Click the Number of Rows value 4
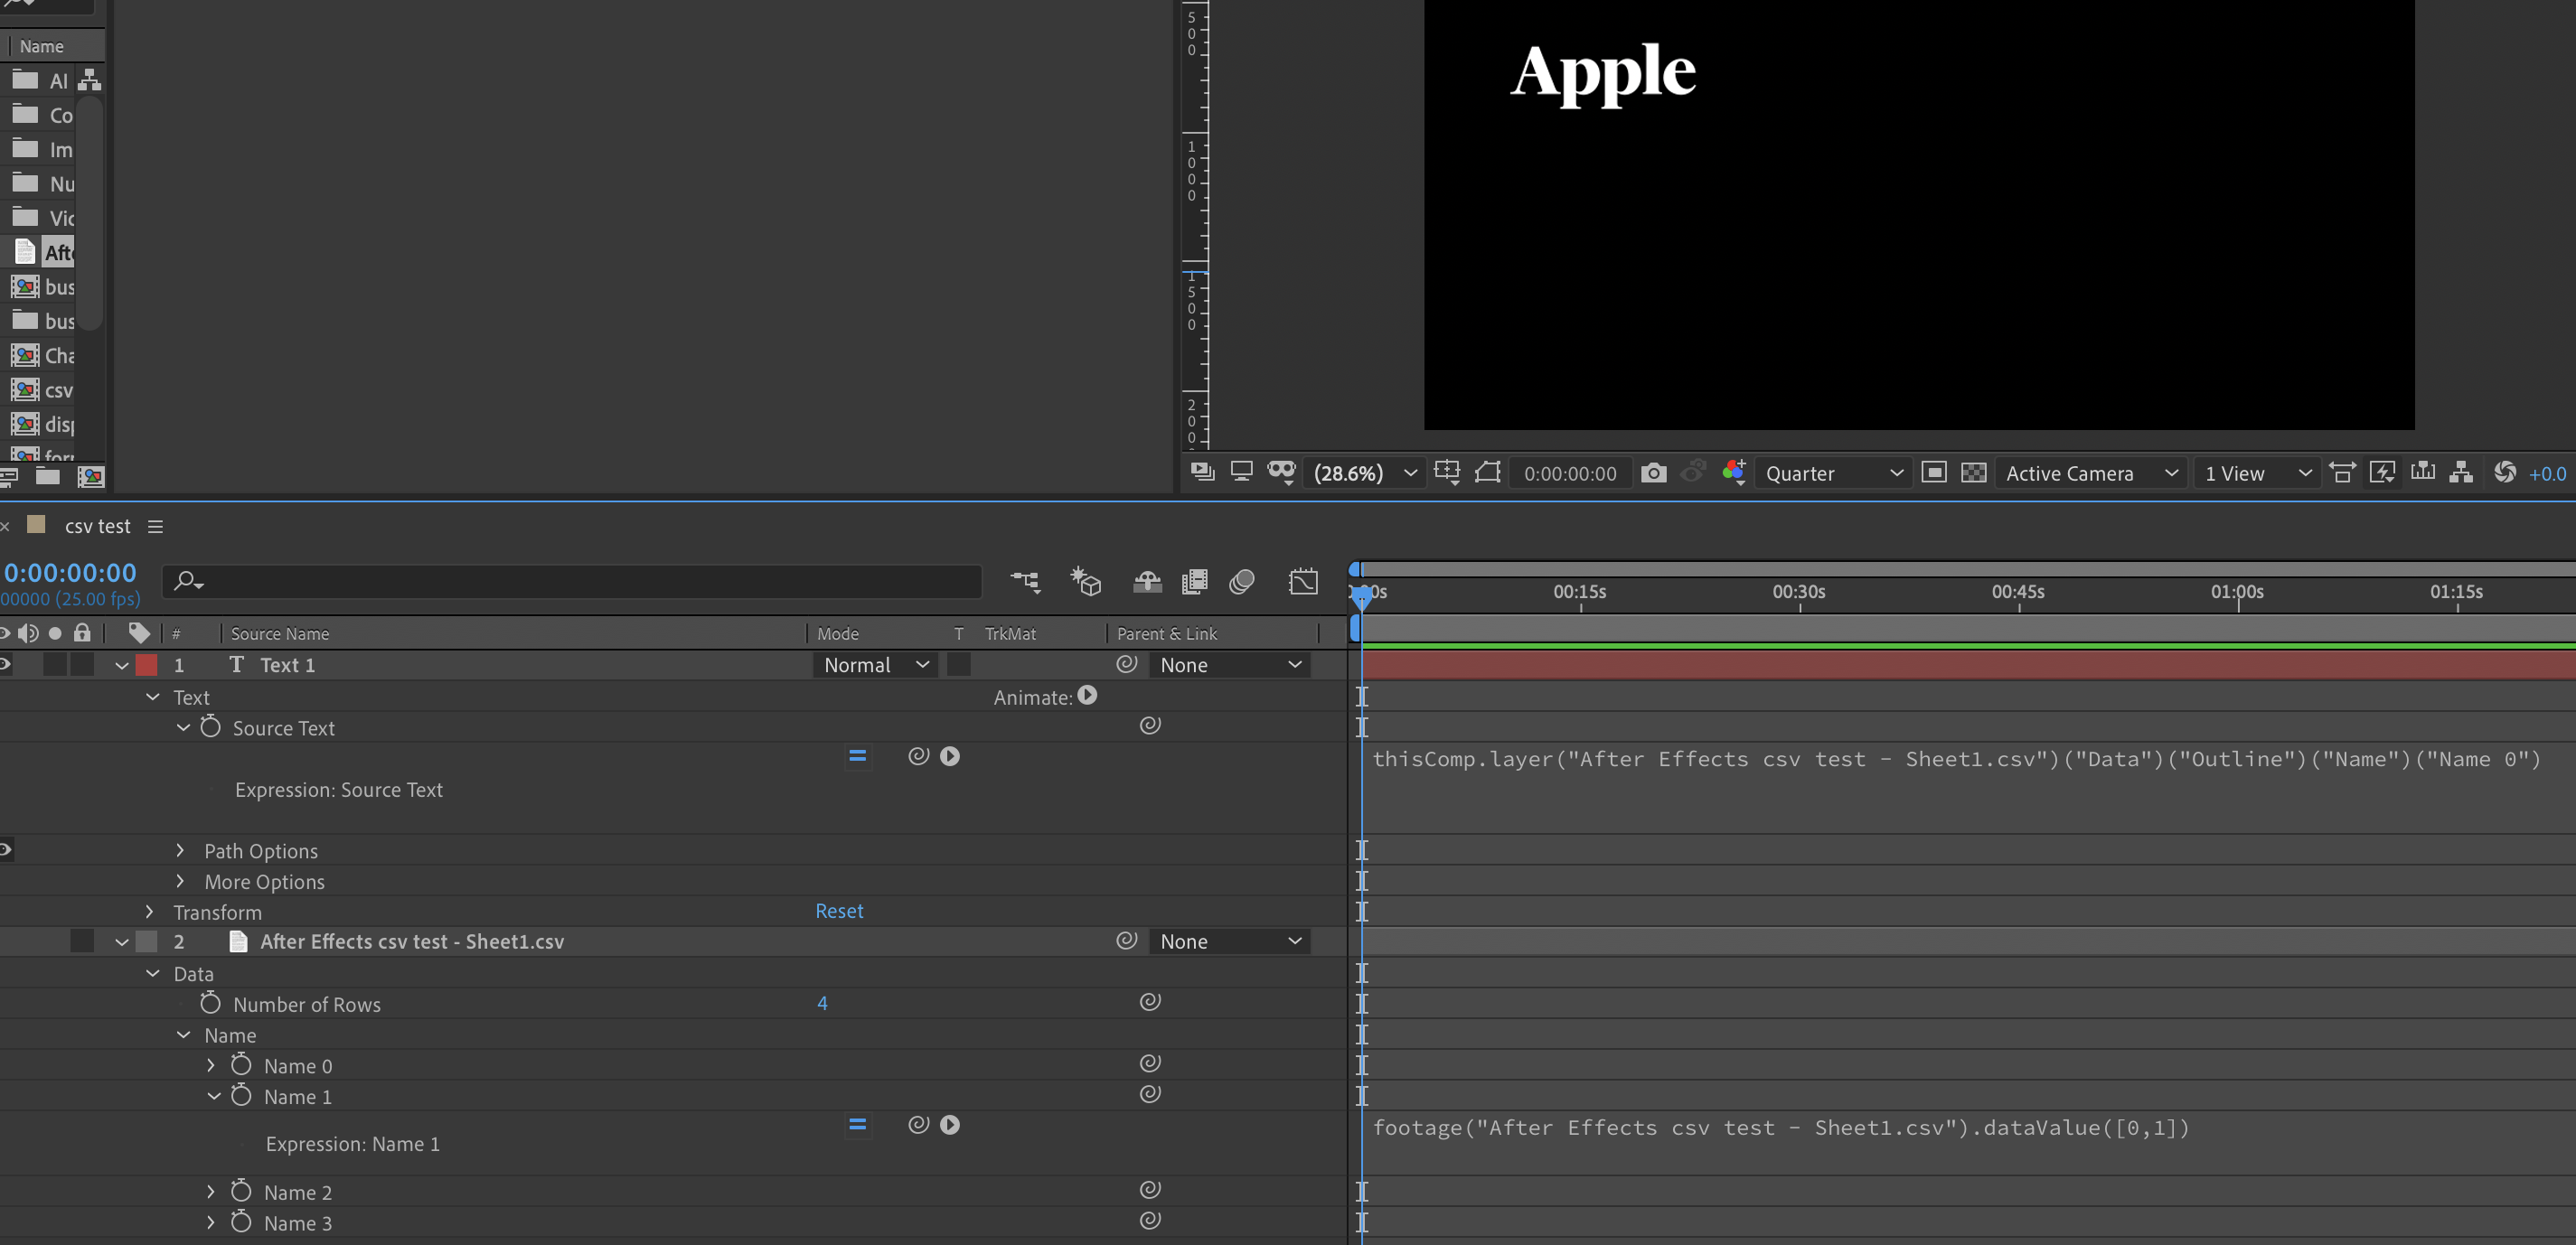Image resolution: width=2576 pixels, height=1245 pixels. coord(822,1003)
